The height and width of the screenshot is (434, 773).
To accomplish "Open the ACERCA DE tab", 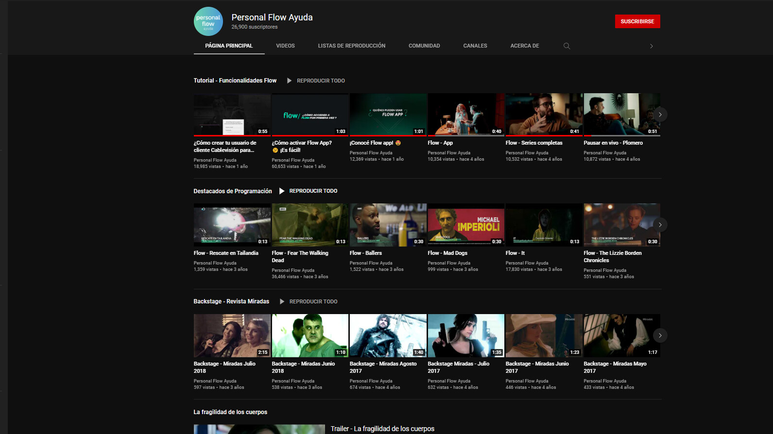I will click(x=525, y=46).
